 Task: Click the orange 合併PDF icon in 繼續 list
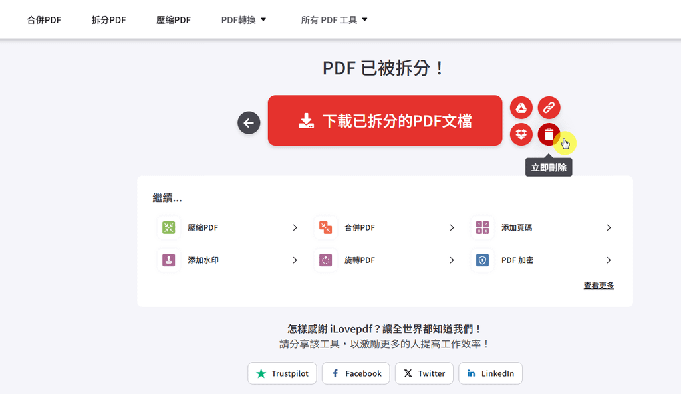[325, 227]
